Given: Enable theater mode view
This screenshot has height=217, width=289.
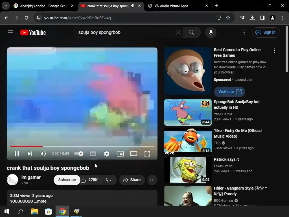Looking at the screenshot, I should click(x=133, y=154).
